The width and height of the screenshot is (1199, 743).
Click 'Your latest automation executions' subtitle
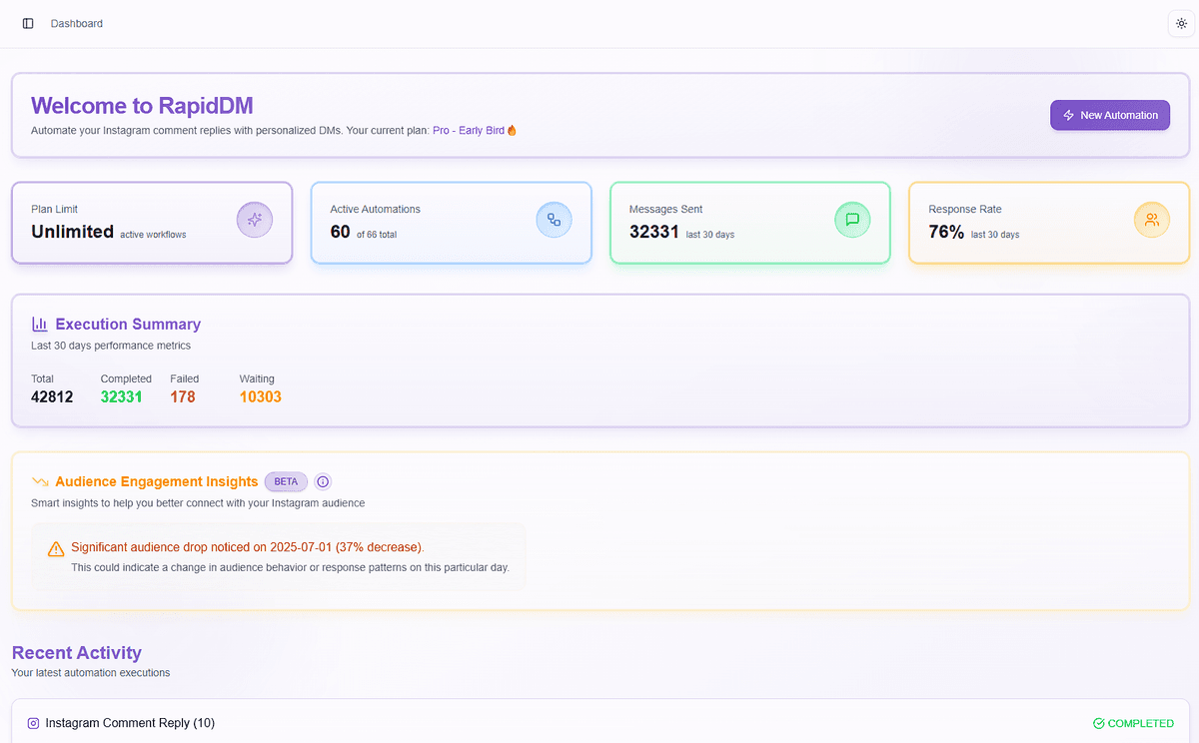91,673
